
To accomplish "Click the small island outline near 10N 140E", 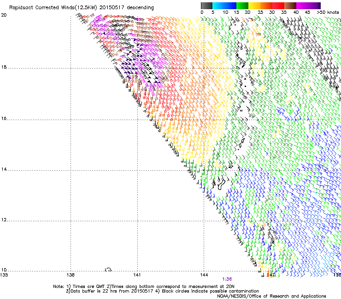I will [x=108, y=270].
